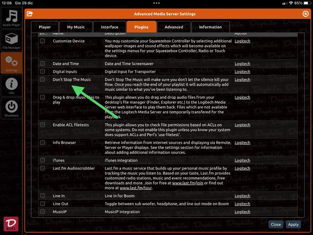Open the File Manager sidebar icon
This screenshot has height=235, width=313.
pos(11,41)
